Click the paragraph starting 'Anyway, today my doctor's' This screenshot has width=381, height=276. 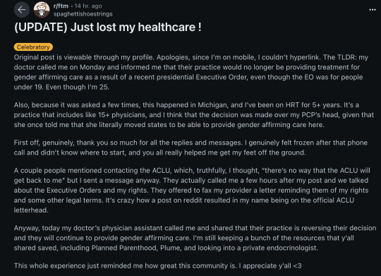(195, 238)
